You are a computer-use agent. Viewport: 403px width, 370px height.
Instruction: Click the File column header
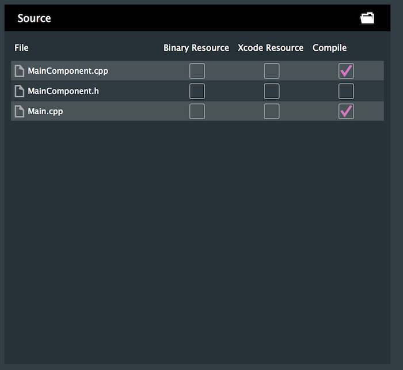coord(21,48)
